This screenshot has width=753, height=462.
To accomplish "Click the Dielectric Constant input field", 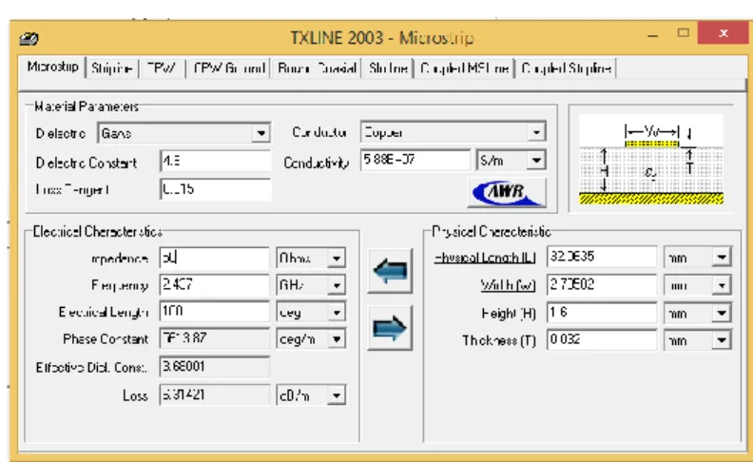I will pyautogui.click(x=215, y=162).
